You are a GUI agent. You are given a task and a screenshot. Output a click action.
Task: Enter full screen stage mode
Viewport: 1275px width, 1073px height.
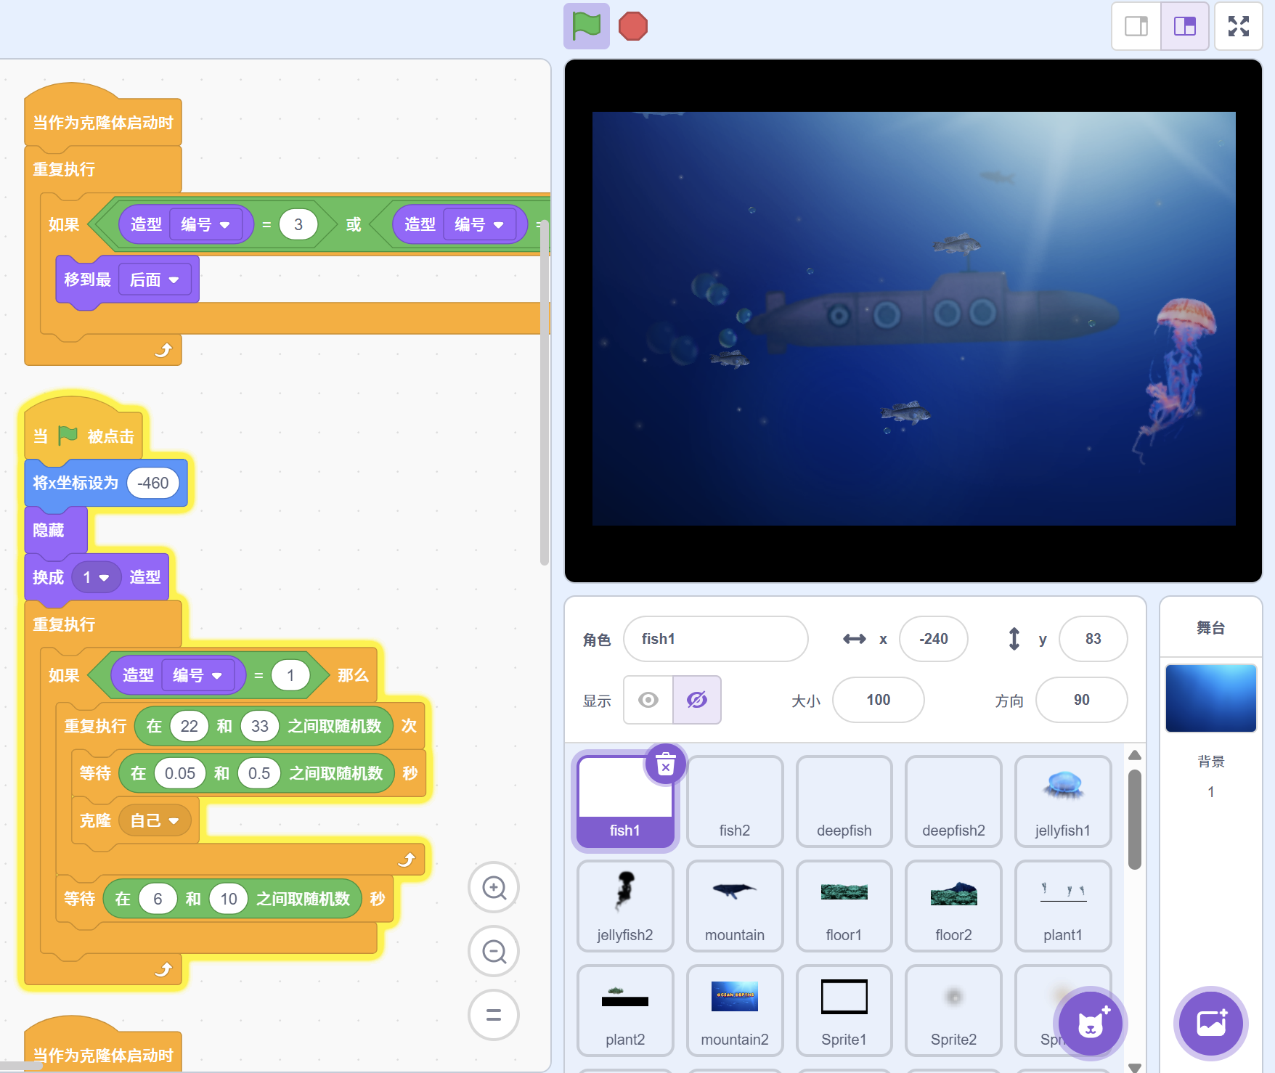coord(1238,26)
